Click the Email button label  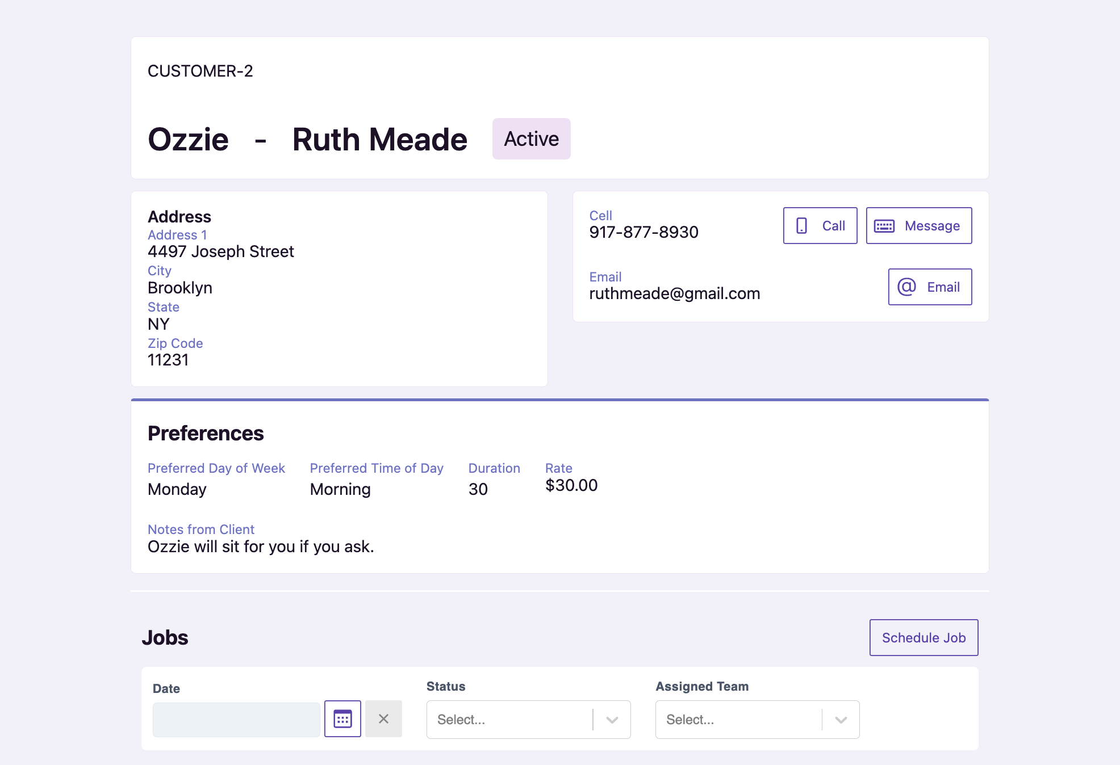[x=943, y=287]
